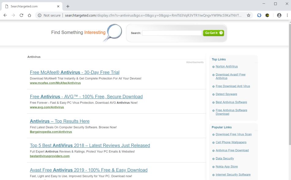Maximize the browser window
This screenshot has height=180, width=291.
(275, 4)
